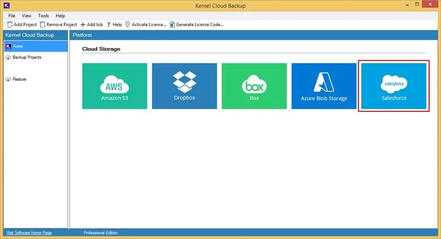Click the Visit Software Home Page link
441x239 pixels.
pos(29,233)
